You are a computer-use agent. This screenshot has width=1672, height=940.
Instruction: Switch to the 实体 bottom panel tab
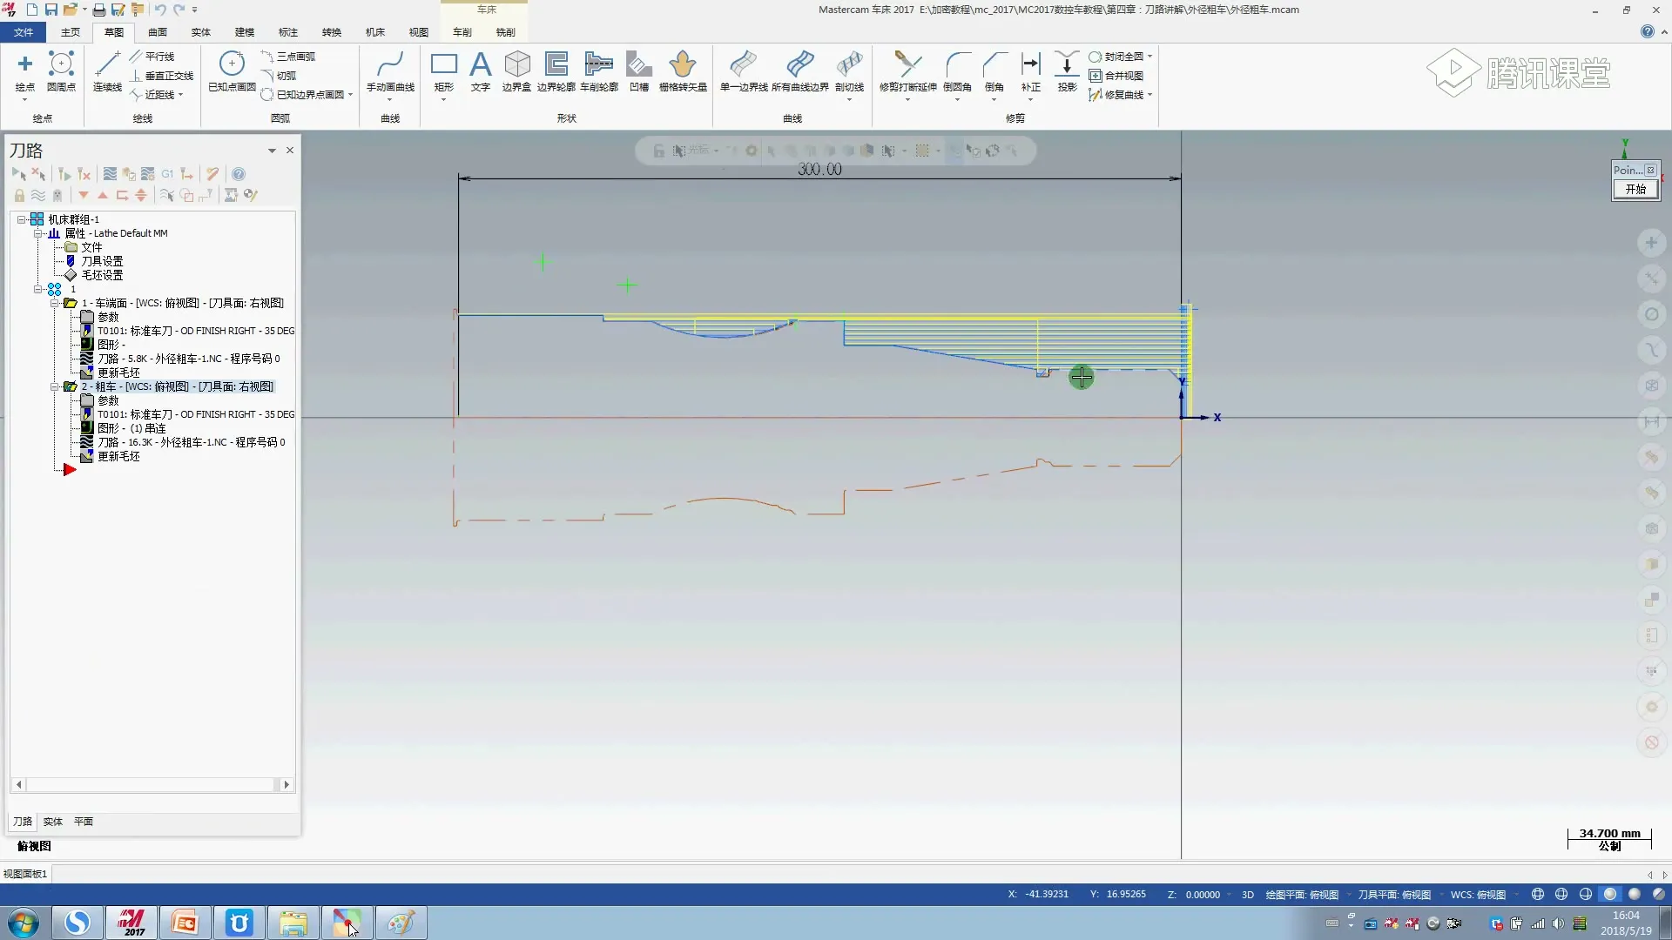coord(53,822)
